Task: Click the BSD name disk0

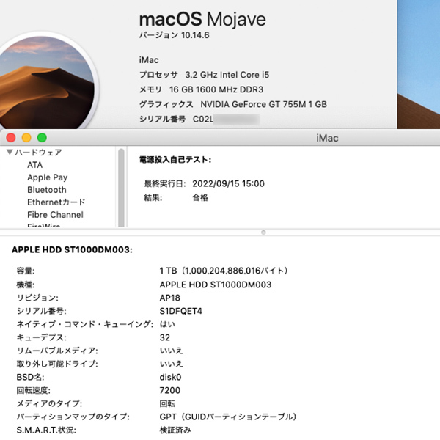Action: click(170, 377)
